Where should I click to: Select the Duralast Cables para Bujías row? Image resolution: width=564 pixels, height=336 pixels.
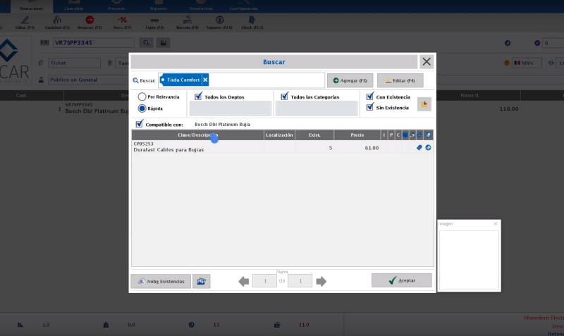[283, 147]
